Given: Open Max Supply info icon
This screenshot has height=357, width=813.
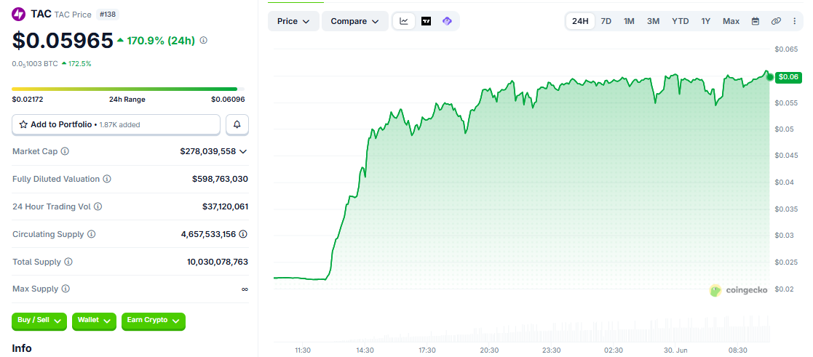Looking at the screenshot, I should (x=66, y=289).
